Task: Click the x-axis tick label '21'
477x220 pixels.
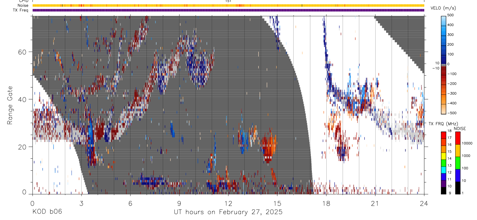Action: (x=375, y=203)
